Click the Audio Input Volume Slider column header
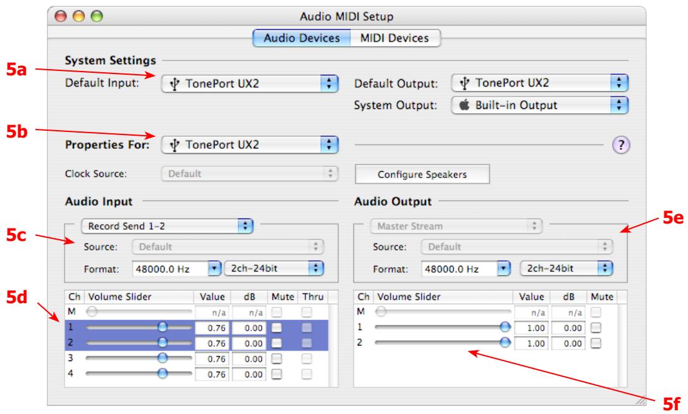The width and height of the screenshot is (688, 414). coord(139,297)
